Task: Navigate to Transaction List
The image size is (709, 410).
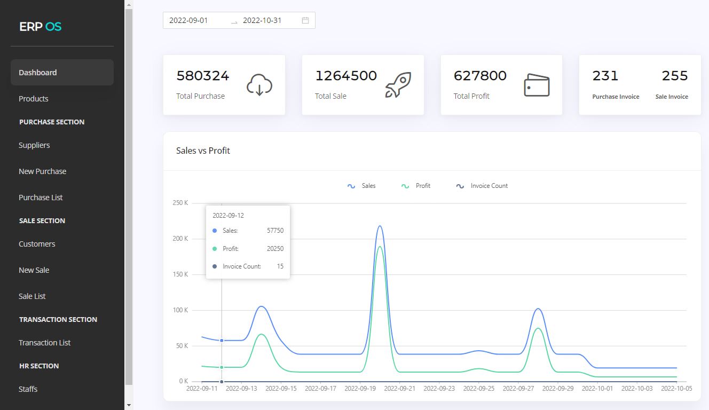Action: coord(45,343)
